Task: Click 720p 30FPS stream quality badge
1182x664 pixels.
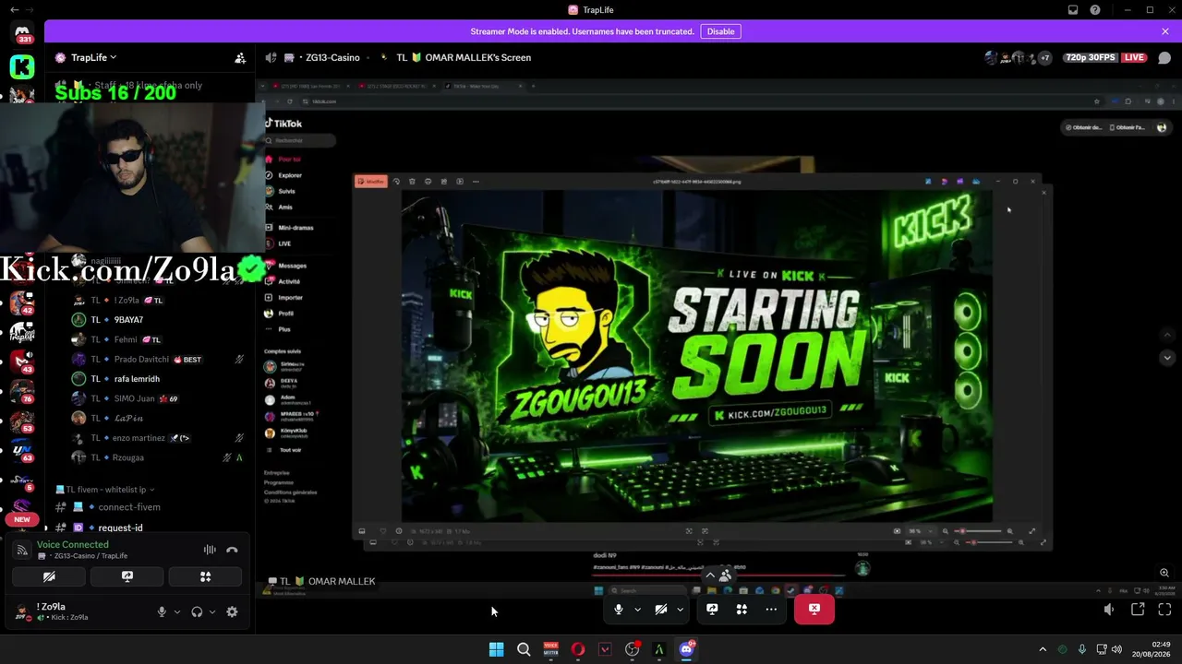Action: [x=1090, y=57]
